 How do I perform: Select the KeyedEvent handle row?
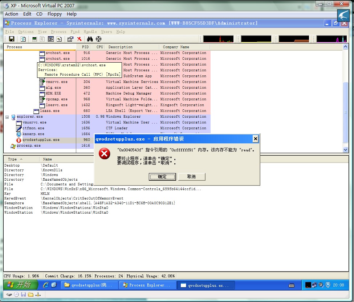pyautogui.click(x=176, y=198)
